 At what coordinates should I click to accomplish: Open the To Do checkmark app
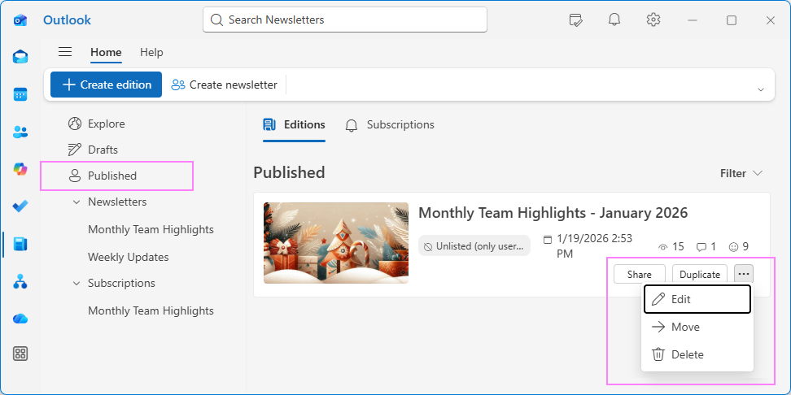[20, 206]
